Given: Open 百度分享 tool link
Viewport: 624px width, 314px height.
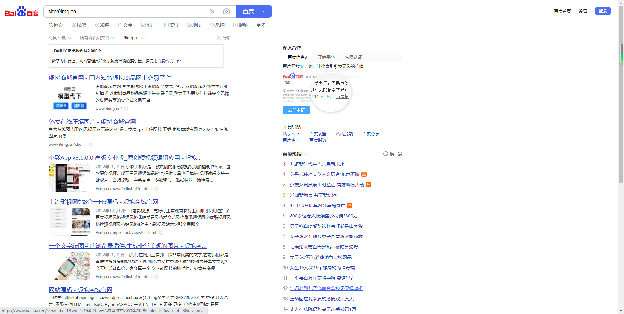Looking at the screenshot, I should point(371,134).
